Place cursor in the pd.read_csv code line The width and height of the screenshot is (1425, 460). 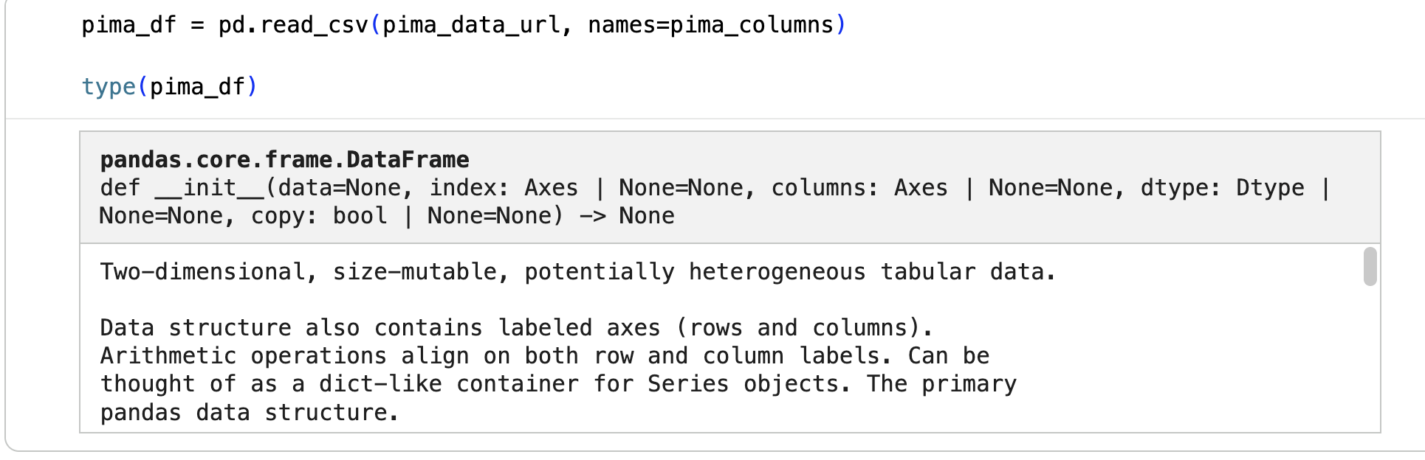click(x=464, y=25)
